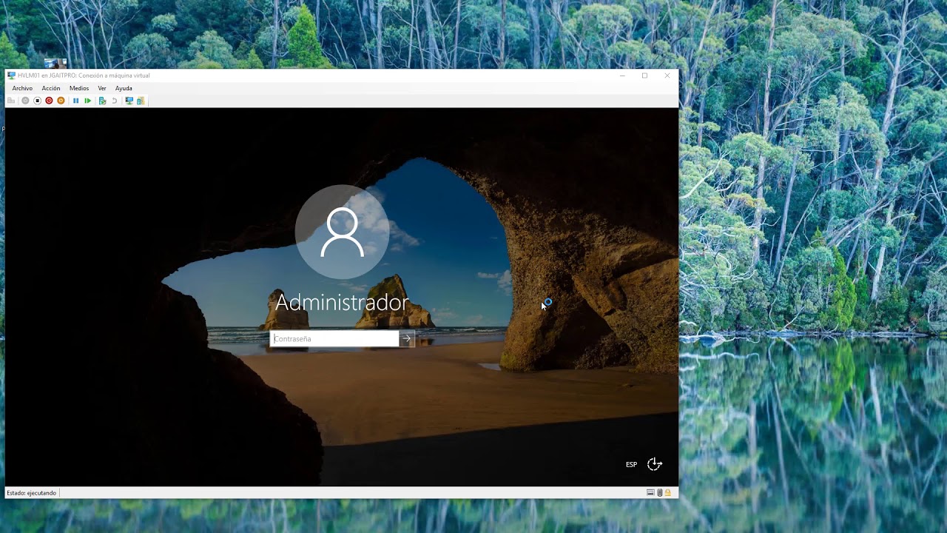Open the Acción menu
This screenshot has height=533, width=947.
pyautogui.click(x=51, y=88)
